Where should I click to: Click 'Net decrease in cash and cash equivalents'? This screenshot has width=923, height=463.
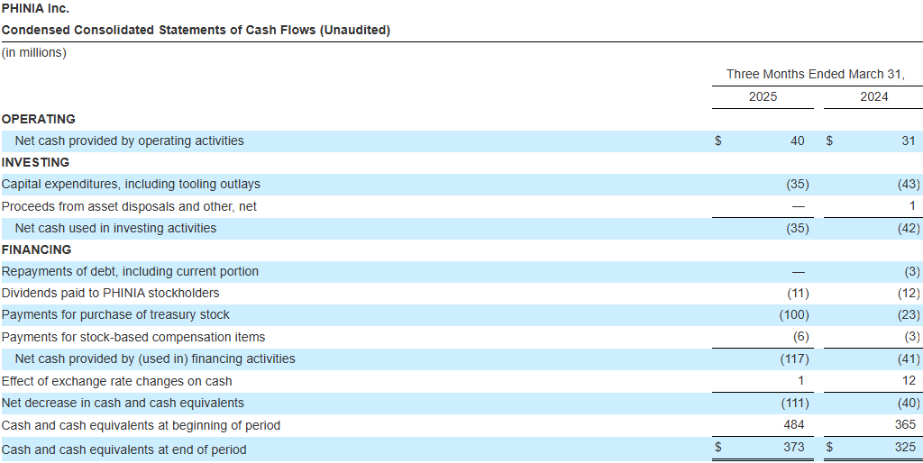[x=123, y=404]
